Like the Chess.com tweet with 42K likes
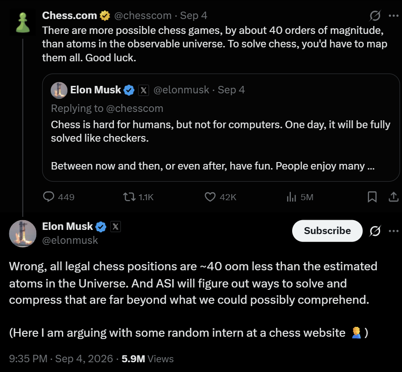Image resolution: width=402 pixels, height=372 pixels. tap(210, 197)
